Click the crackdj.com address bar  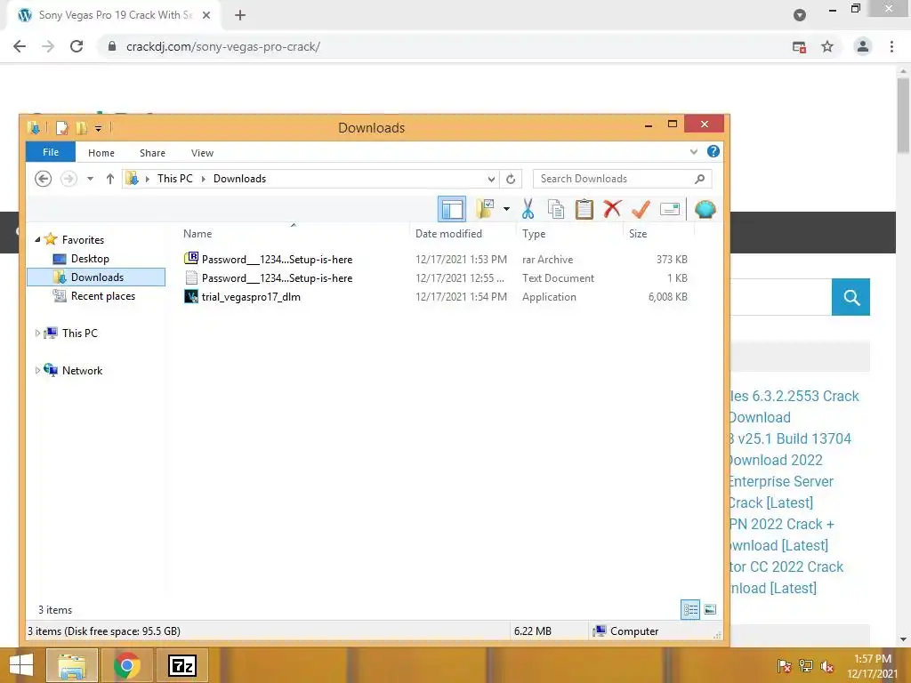coord(222,46)
